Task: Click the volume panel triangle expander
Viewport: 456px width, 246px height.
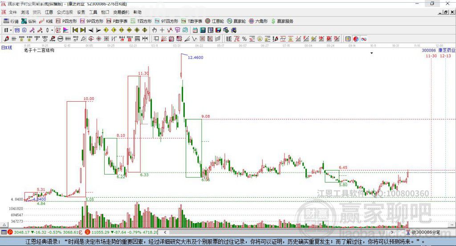Action: pos(4,225)
